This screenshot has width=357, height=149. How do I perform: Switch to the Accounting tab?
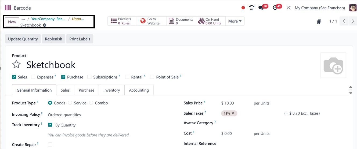point(139,90)
